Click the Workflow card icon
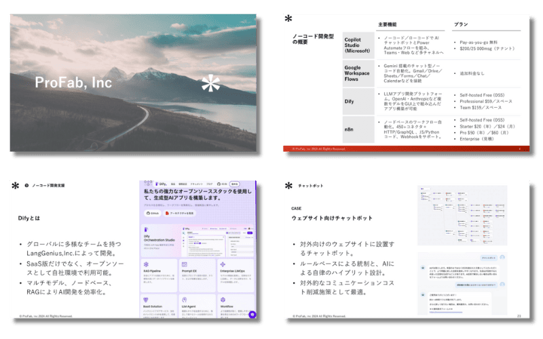The height and width of the screenshot is (339, 543). tap(222, 298)
